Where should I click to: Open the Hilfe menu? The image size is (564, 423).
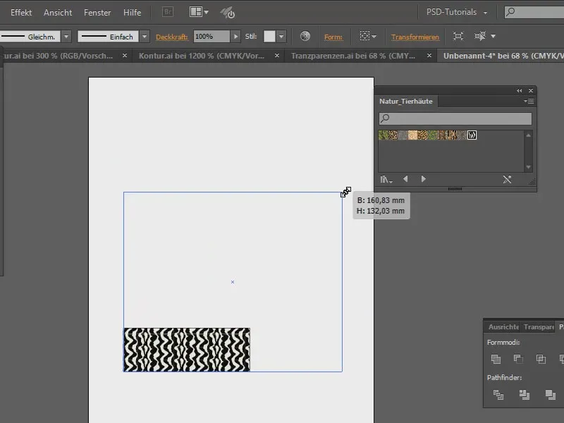point(132,12)
